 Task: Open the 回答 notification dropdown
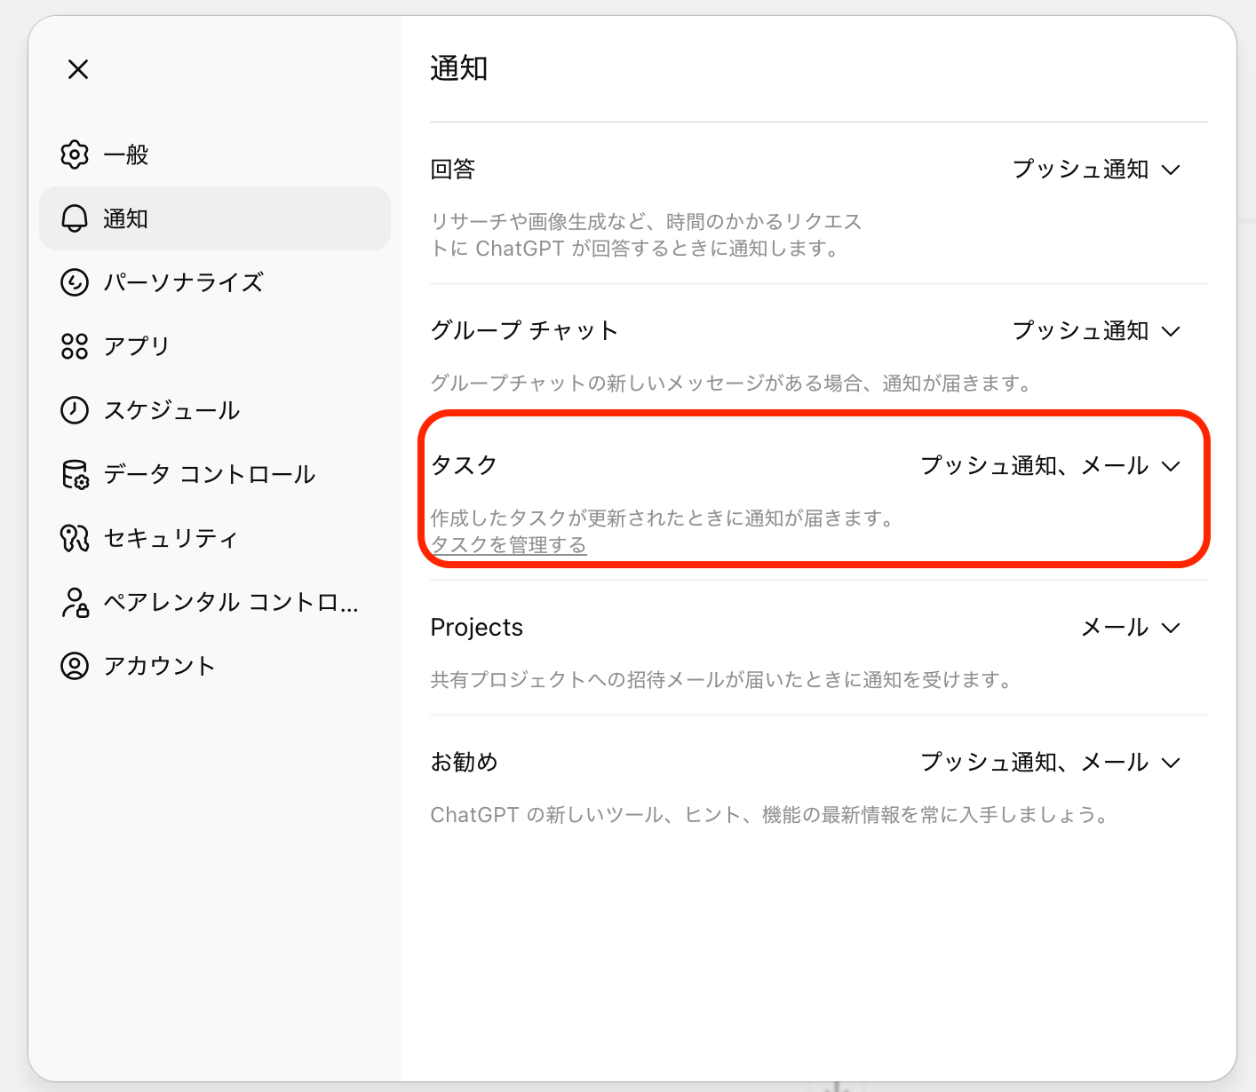pyautogui.click(x=1096, y=170)
